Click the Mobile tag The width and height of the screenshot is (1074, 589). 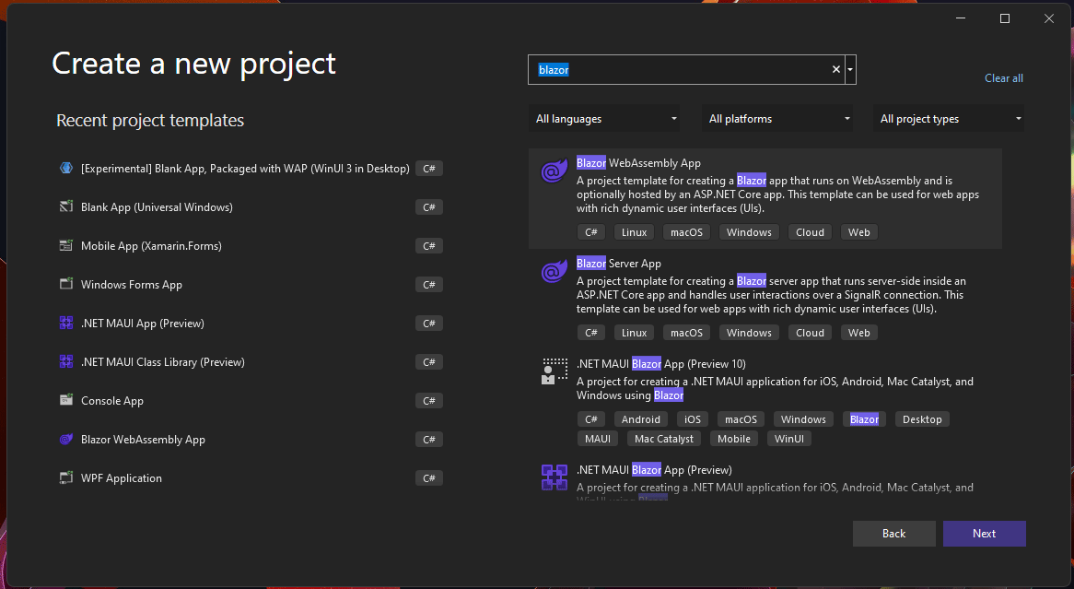click(x=734, y=439)
